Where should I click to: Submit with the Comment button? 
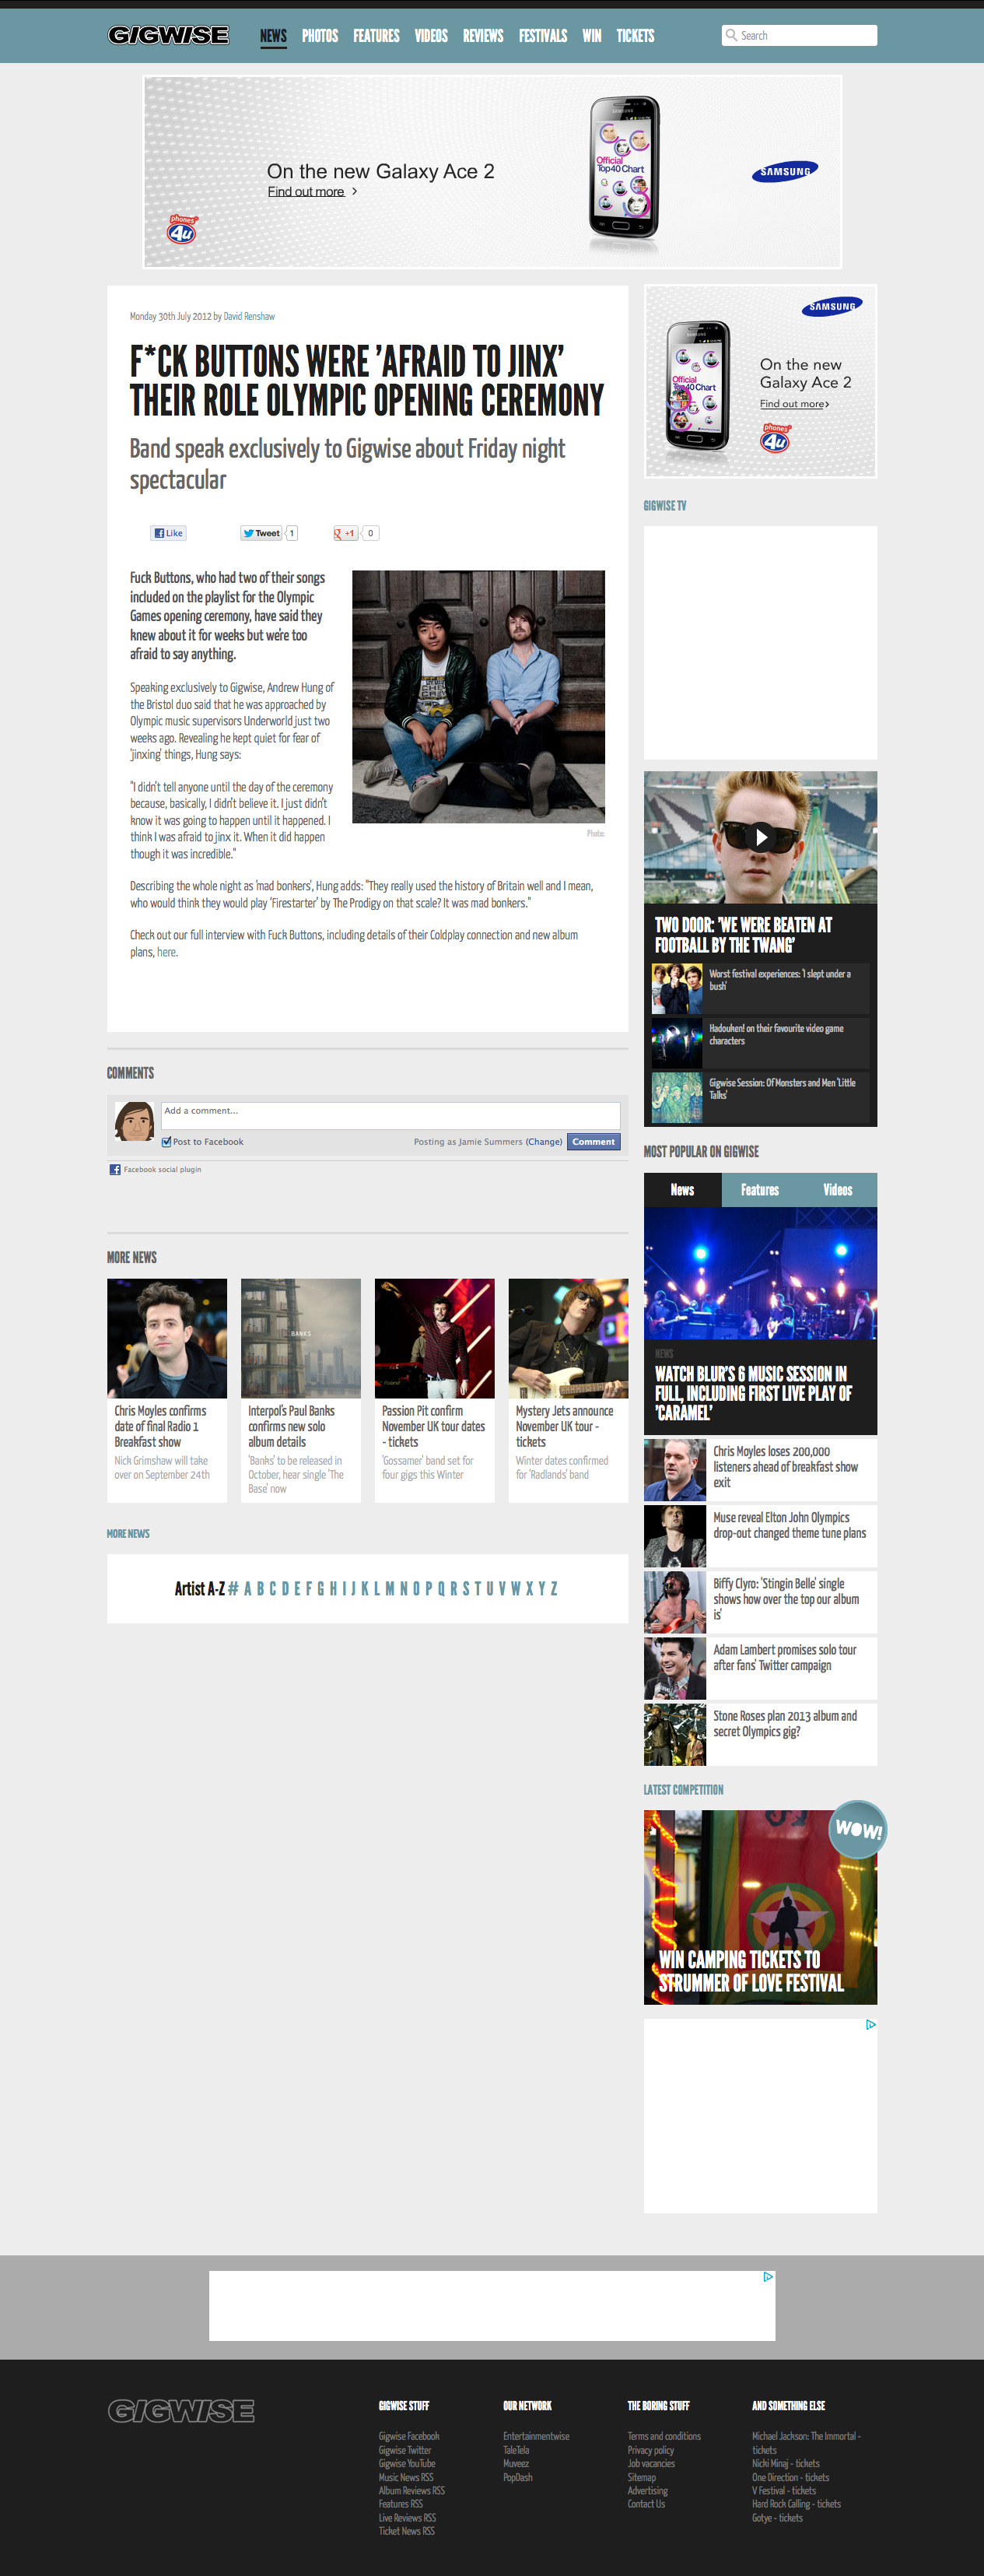pyautogui.click(x=593, y=1142)
